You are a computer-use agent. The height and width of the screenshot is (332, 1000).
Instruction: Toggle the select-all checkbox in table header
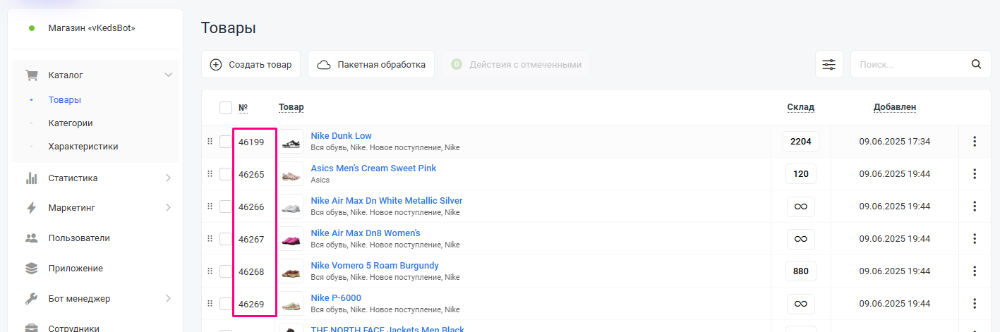coord(226,108)
